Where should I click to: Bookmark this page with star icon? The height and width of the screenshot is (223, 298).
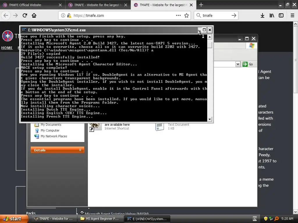tap(187, 15)
